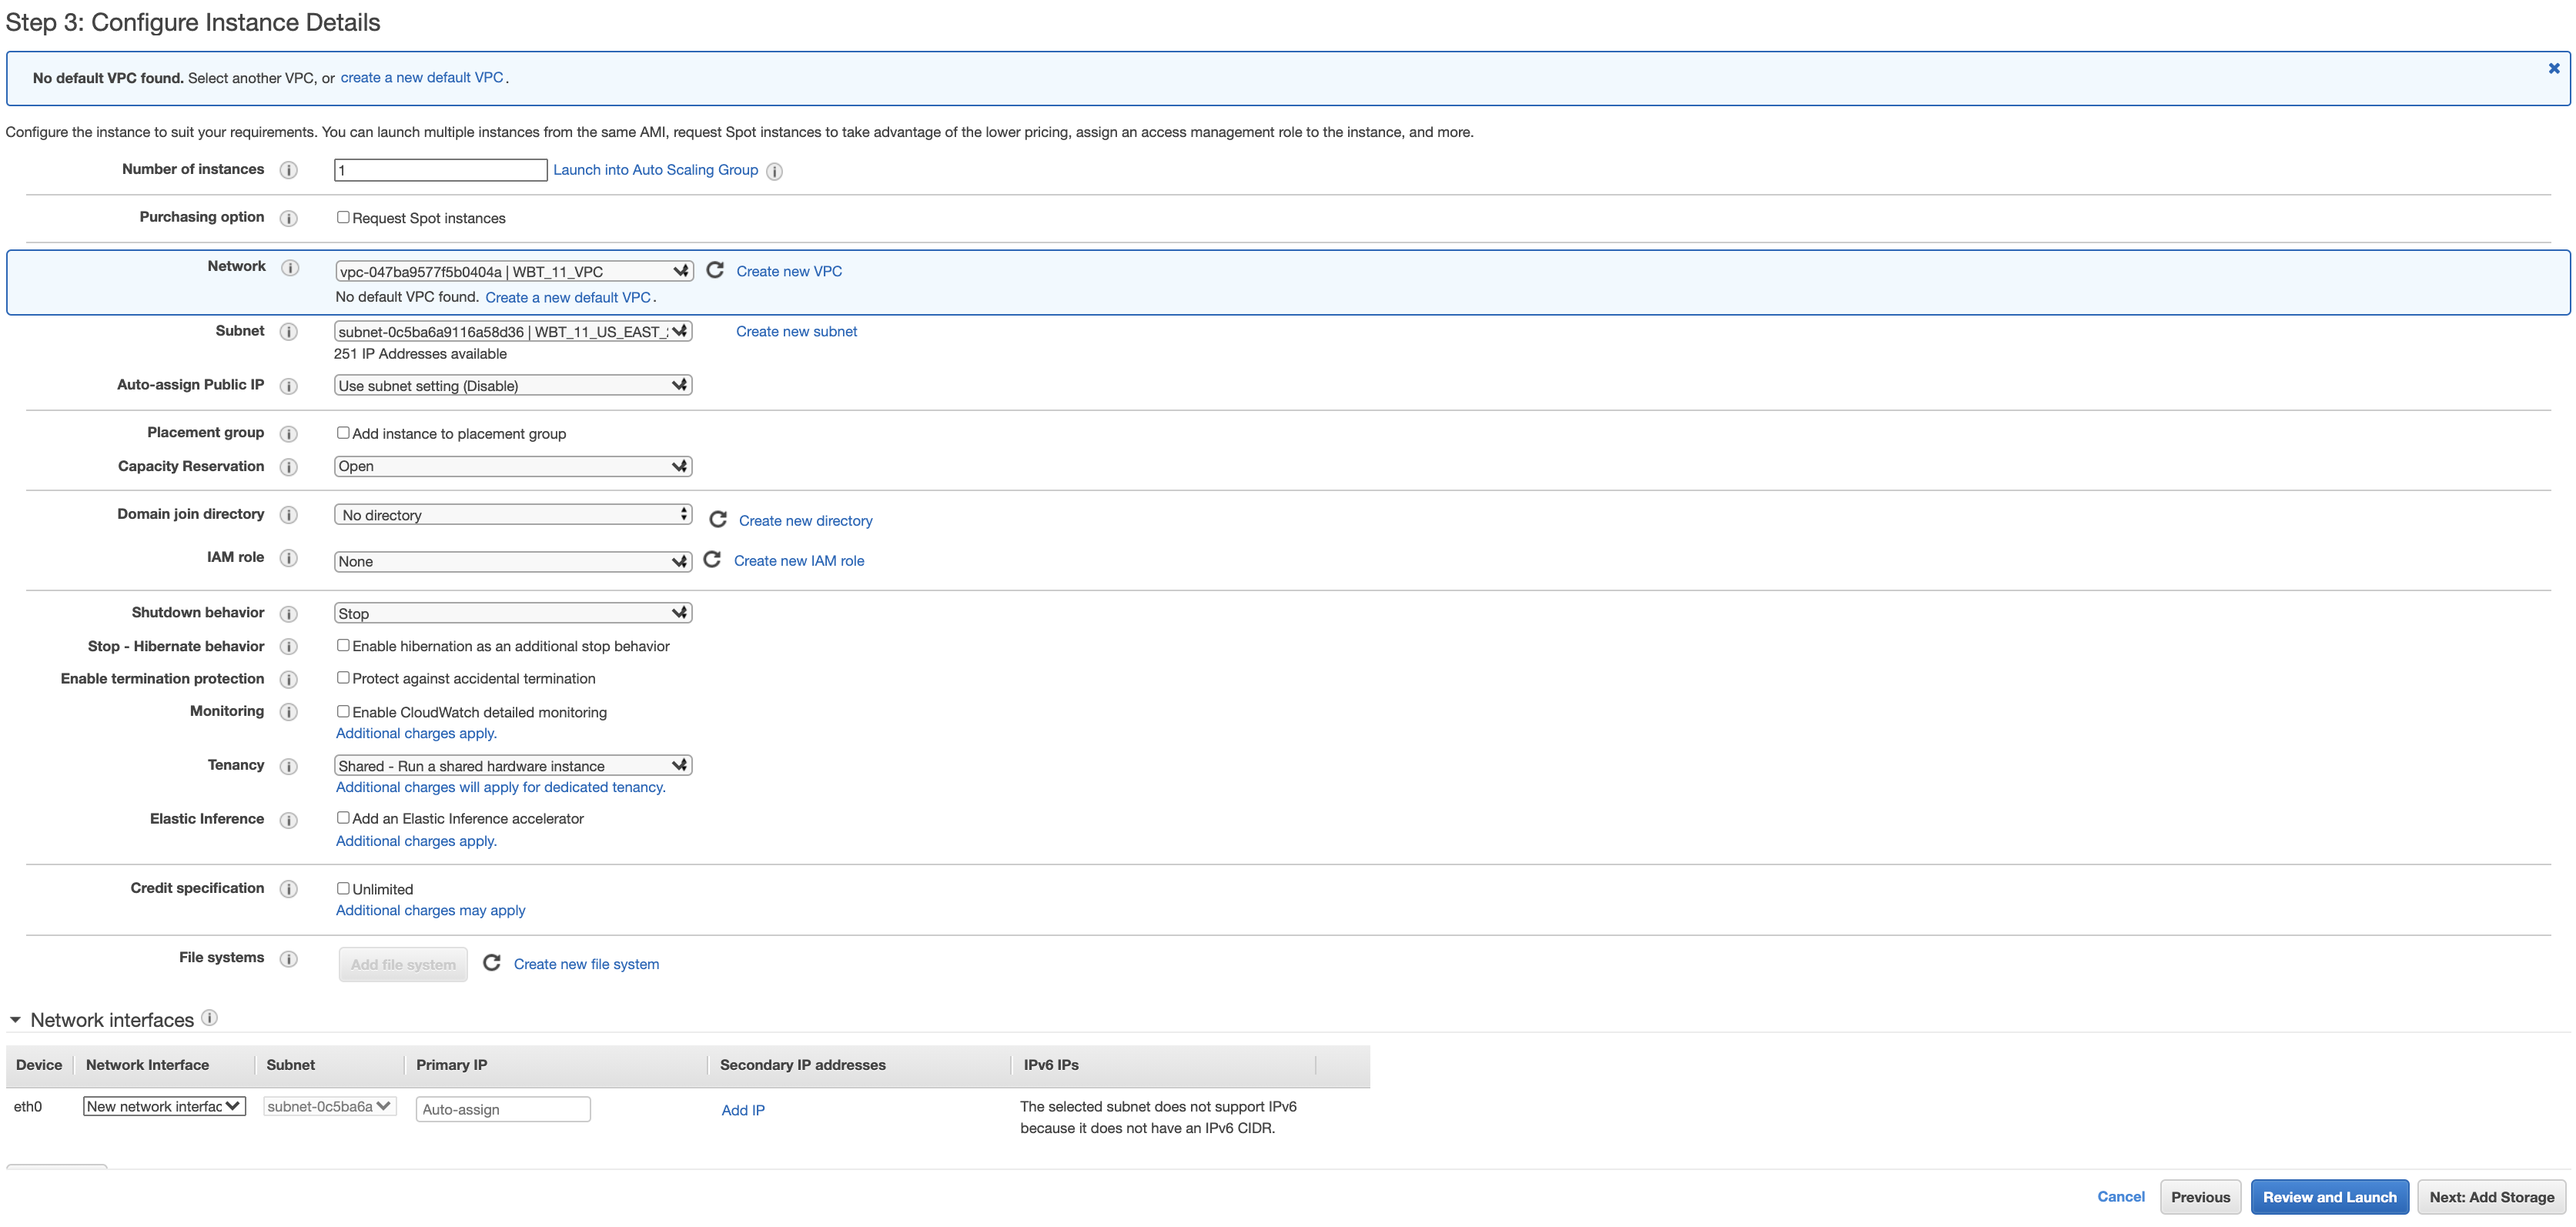Collapse the Network interfaces section

click(15, 1020)
